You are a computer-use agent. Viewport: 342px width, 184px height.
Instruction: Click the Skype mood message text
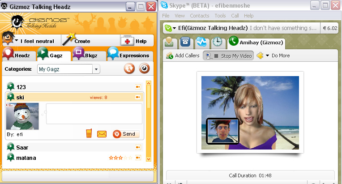tap(283, 28)
